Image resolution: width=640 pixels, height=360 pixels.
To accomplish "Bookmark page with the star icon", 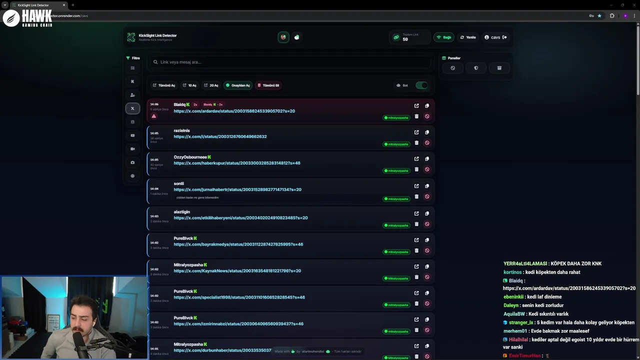I will 599,15.
